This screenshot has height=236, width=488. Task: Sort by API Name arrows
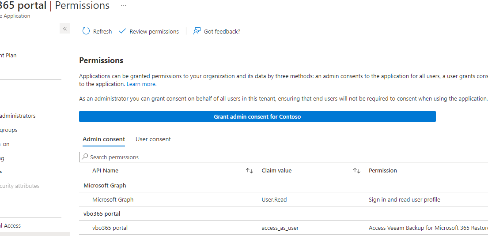(249, 171)
